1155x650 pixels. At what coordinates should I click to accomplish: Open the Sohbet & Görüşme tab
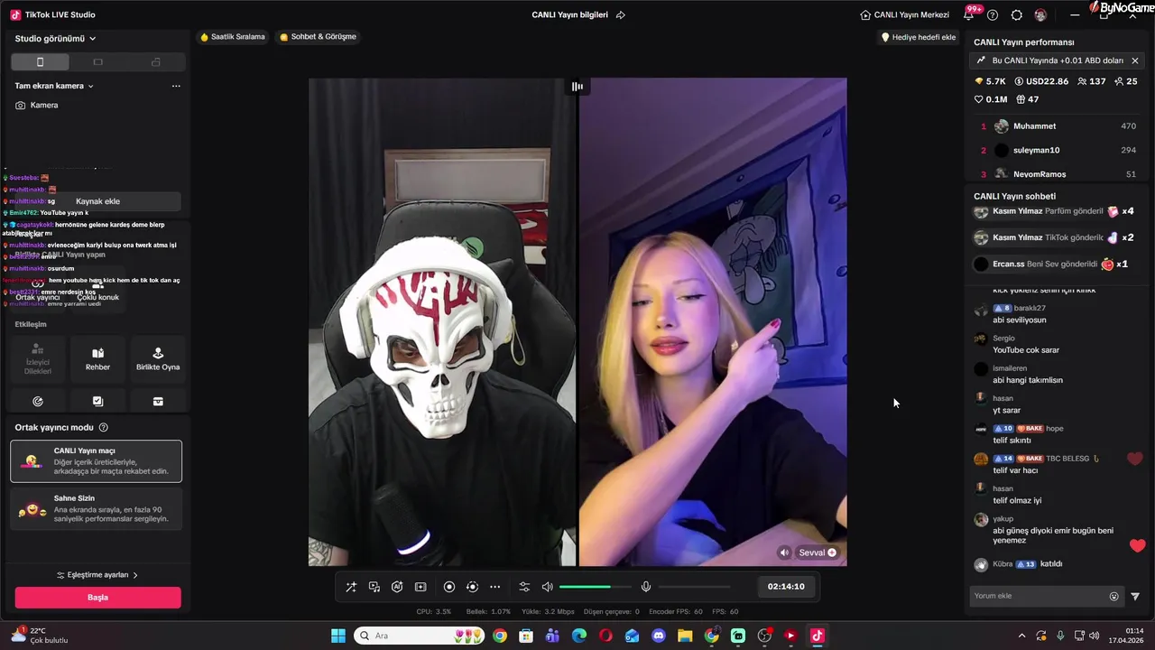(x=318, y=37)
